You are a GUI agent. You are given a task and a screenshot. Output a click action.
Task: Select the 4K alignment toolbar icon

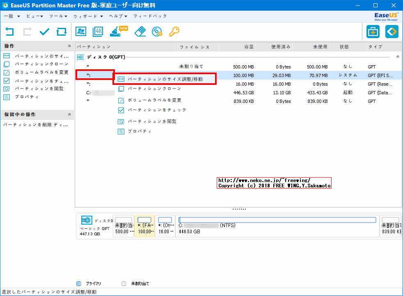[98, 32]
